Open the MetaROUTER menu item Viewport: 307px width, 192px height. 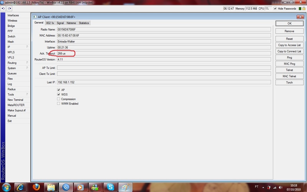[18, 105]
